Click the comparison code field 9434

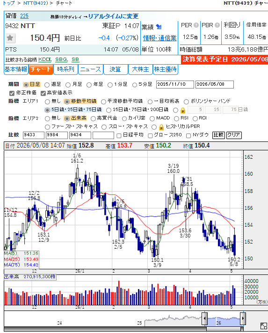point(80,135)
